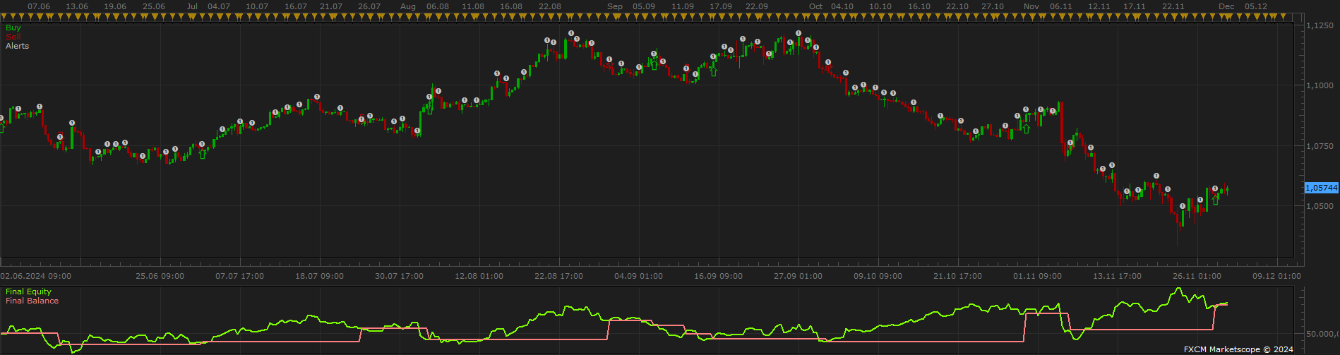Select the Final Equity legend label
The image size is (1340, 355).
coord(29,291)
